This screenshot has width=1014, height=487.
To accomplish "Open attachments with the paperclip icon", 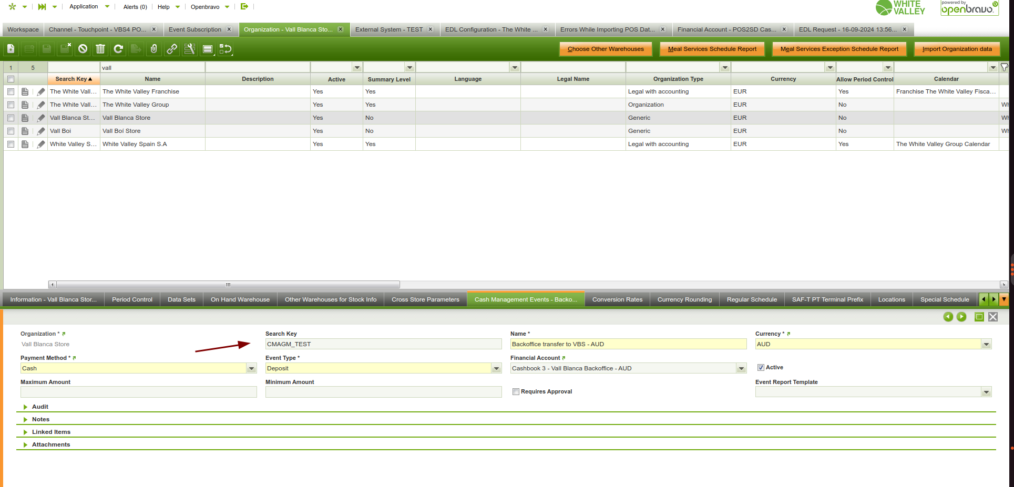I will click(153, 49).
